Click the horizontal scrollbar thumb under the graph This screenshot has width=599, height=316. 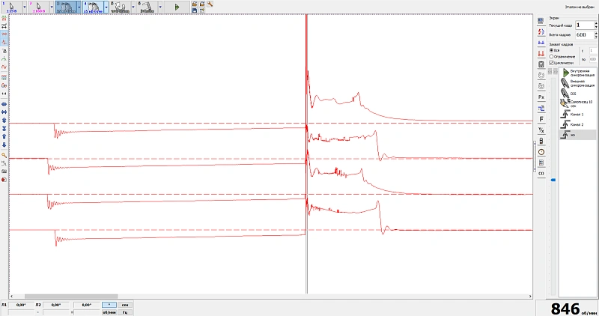pos(71,296)
